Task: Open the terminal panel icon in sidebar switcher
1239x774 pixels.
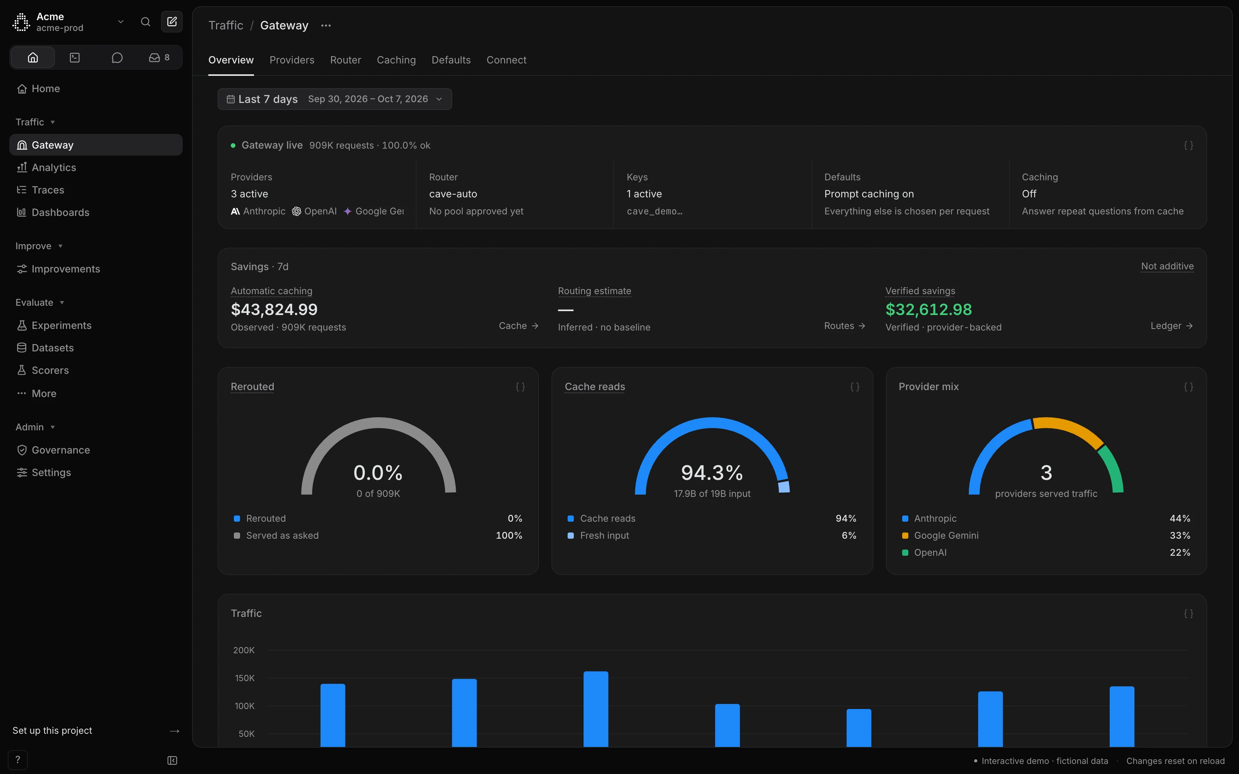Action: tap(75, 57)
